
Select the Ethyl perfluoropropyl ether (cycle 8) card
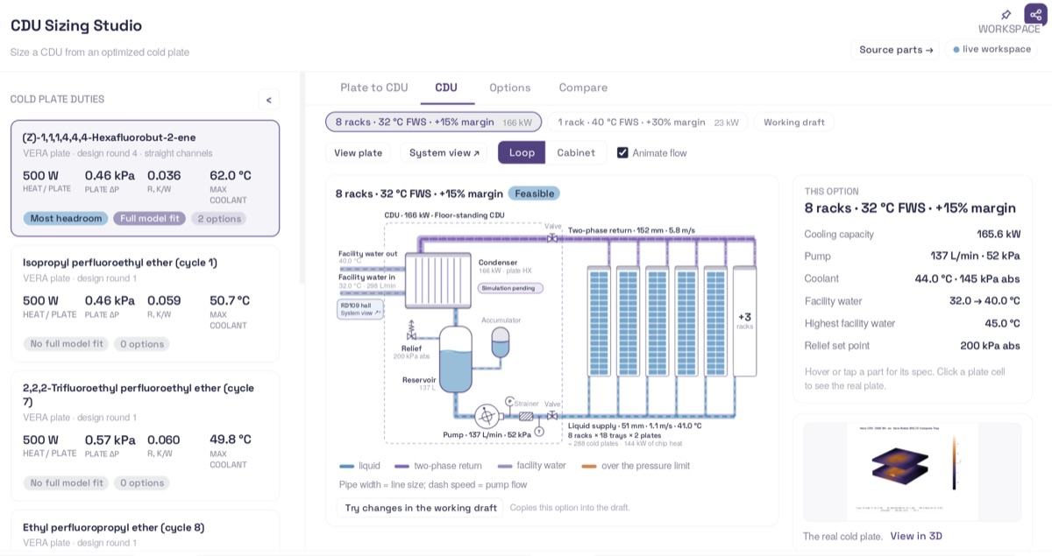click(x=146, y=532)
